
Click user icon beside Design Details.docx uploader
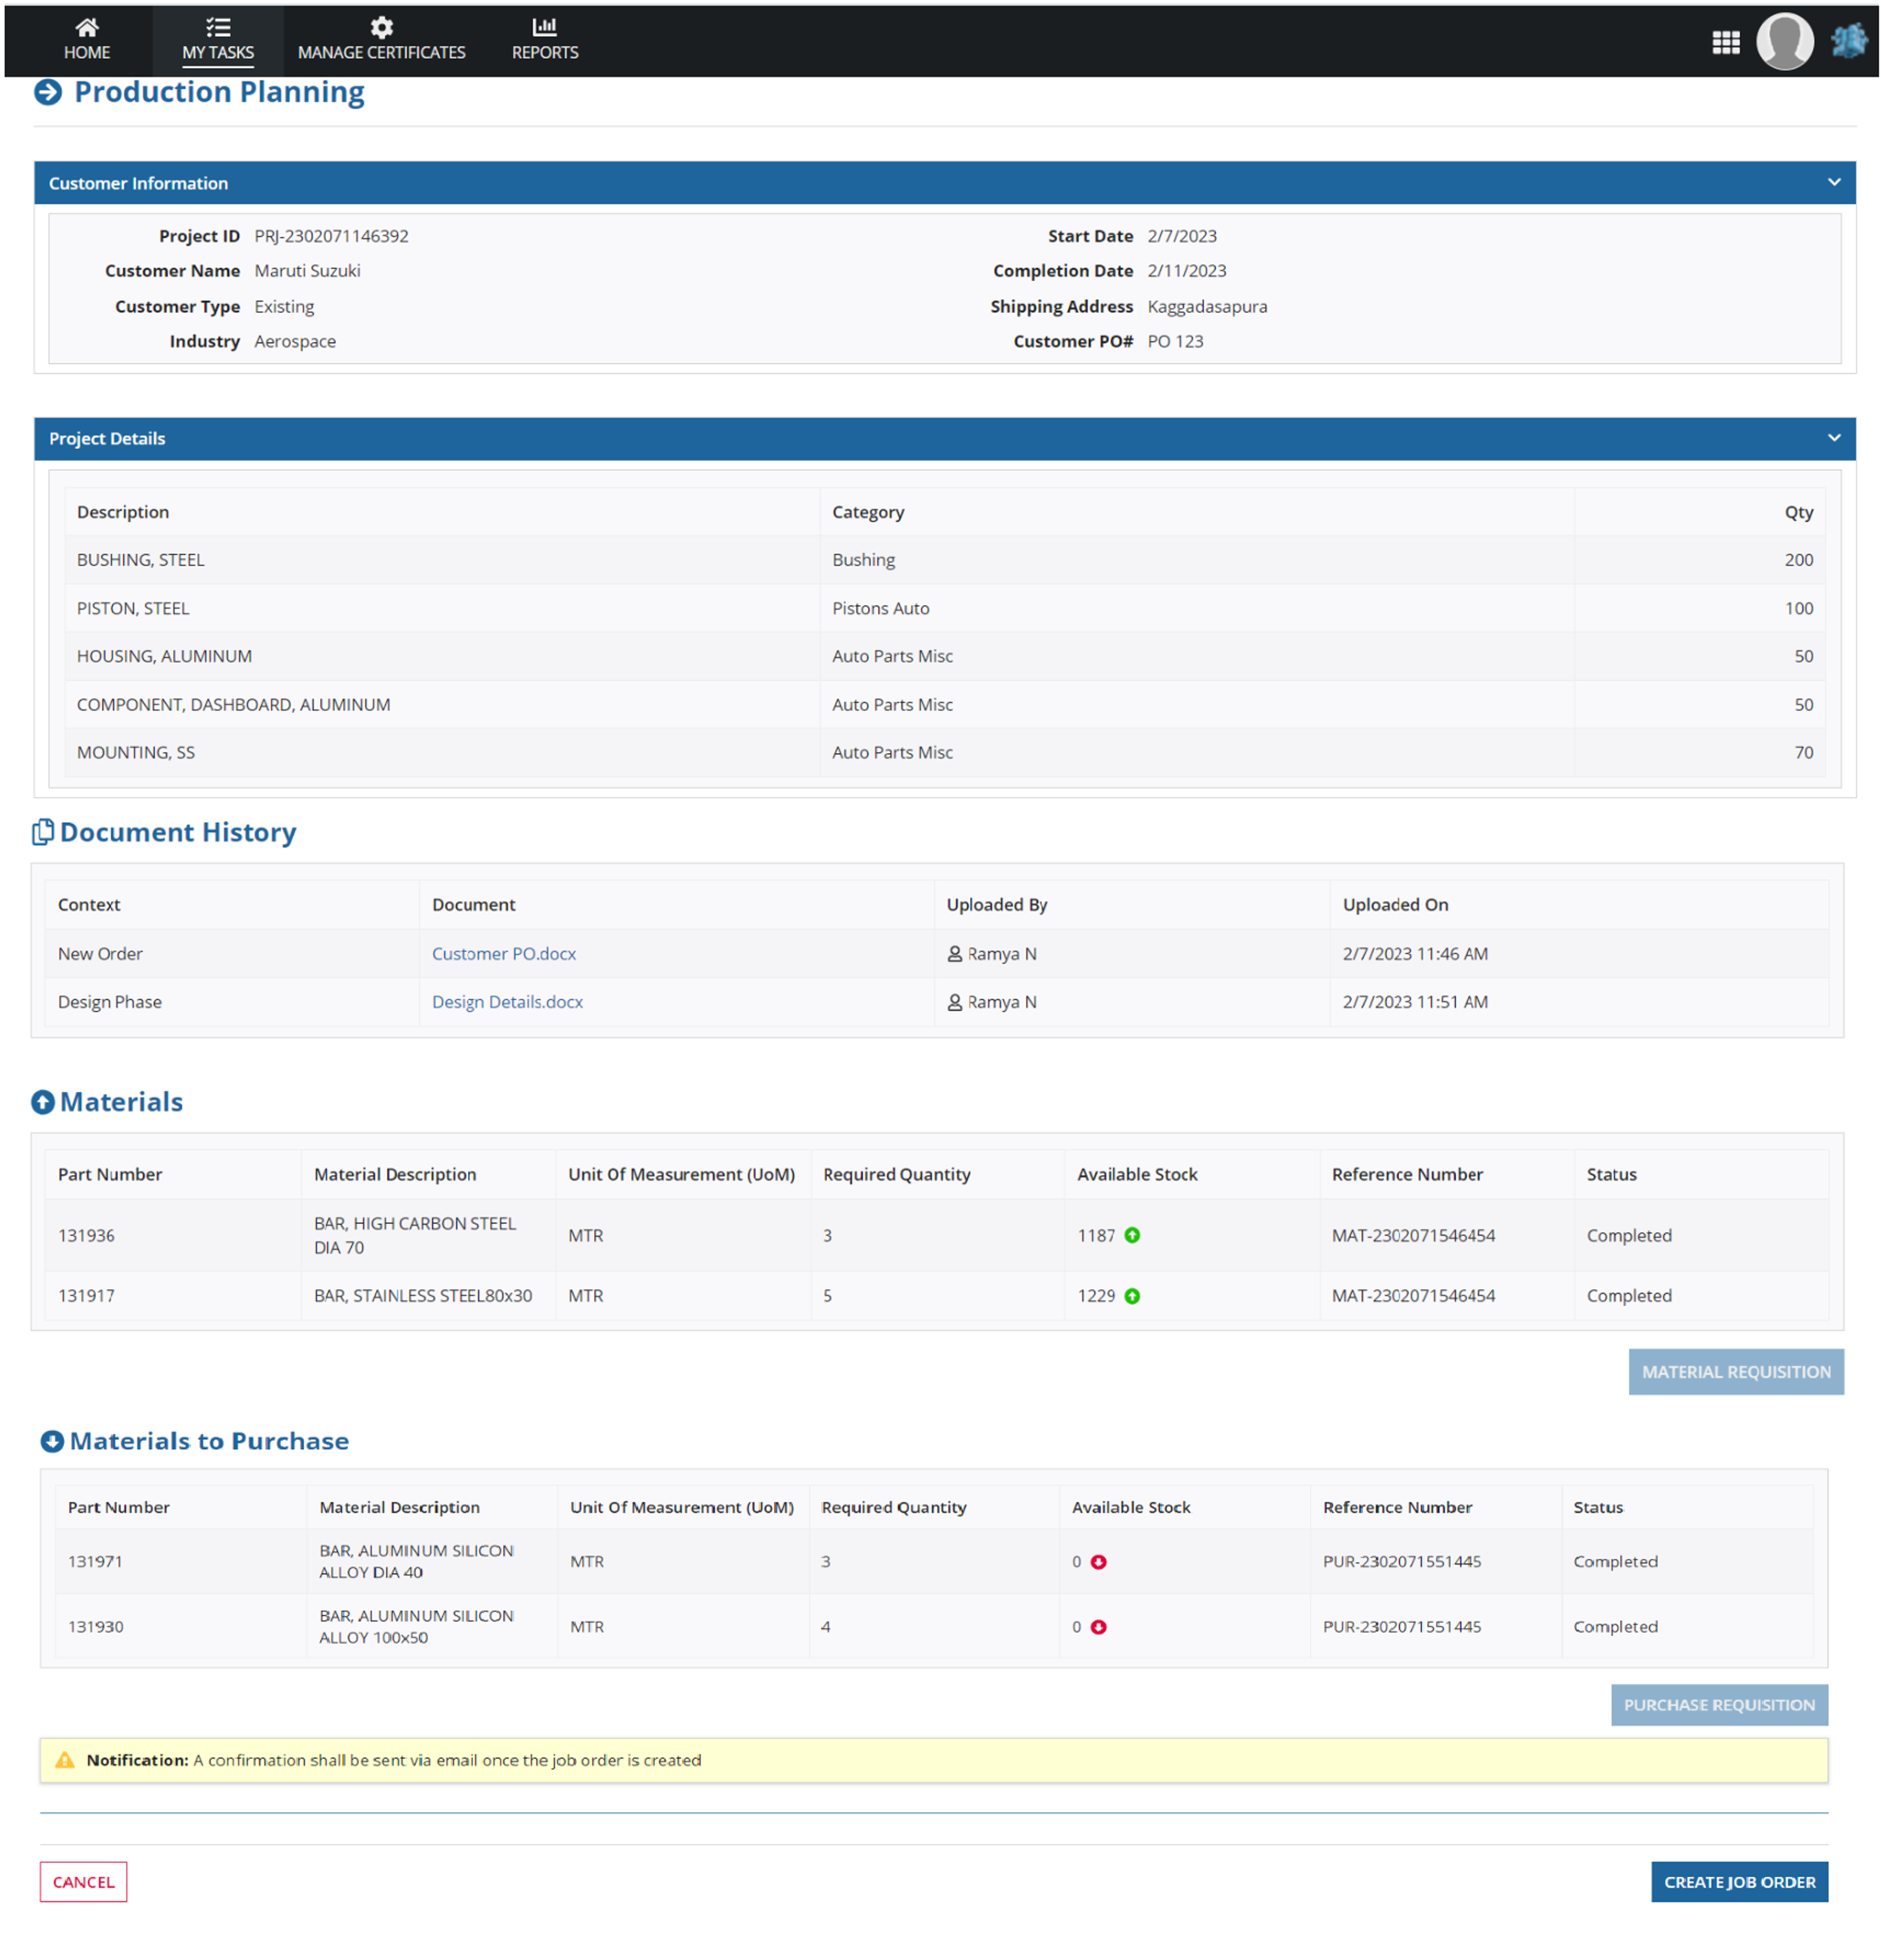point(954,1002)
